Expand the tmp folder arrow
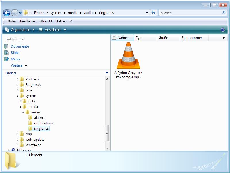The height and width of the screenshot is (173, 230). click(18, 134)
